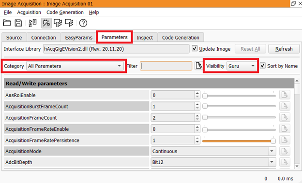Screen dimensions: 302x183
Task: Click the AcquisitionFrameRateEnable slider handle
Action: pos(205,130)
